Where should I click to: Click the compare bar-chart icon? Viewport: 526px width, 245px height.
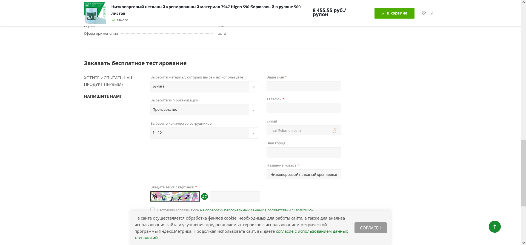coord(433,13)
